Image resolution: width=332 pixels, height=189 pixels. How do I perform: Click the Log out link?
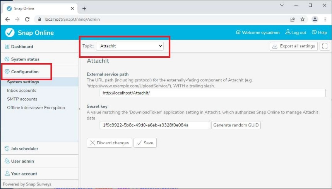(296, 33)
